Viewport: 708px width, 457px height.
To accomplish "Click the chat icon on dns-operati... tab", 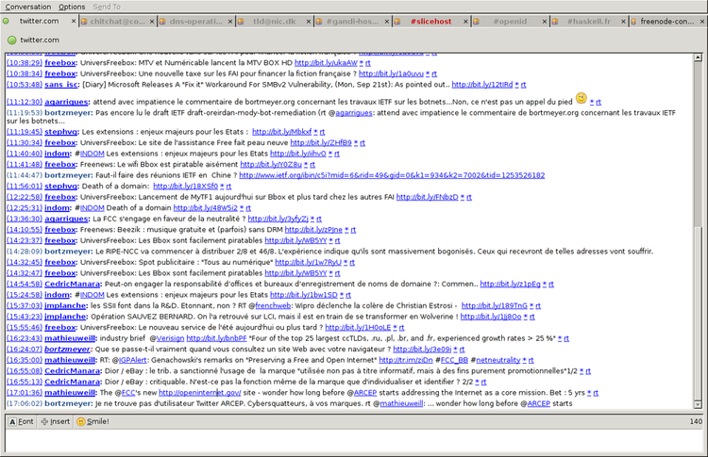I will coord(162,21).
